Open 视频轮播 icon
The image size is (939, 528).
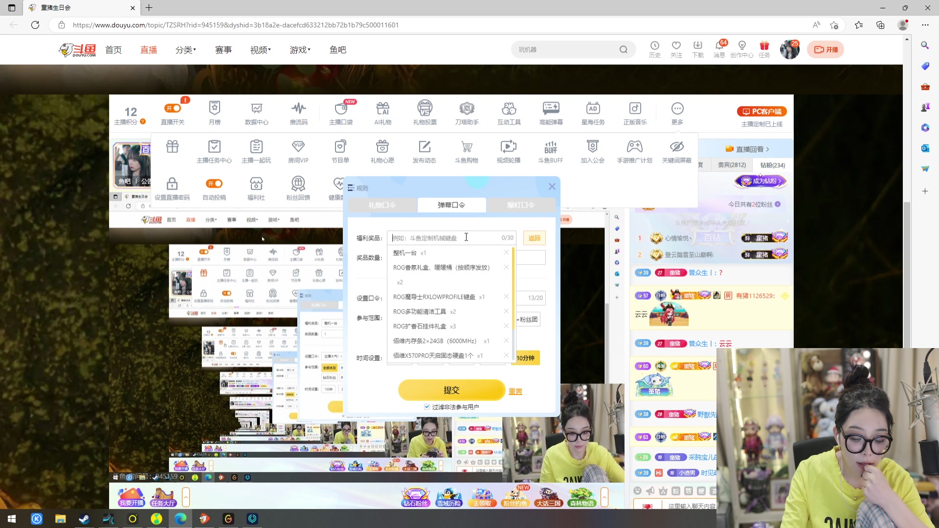point(509,151)
